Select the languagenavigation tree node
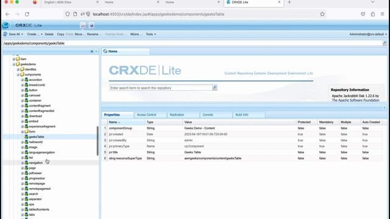Viewport: 390px width, 219px height. tap(42, 153)
